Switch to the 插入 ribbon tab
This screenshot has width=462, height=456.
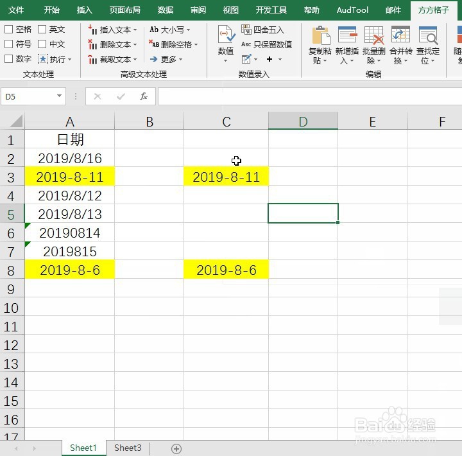click(85, 10)
